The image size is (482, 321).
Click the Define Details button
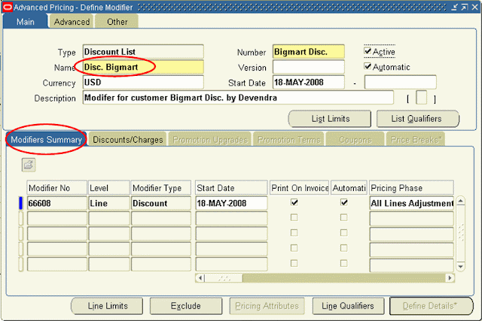click(431, 306)
